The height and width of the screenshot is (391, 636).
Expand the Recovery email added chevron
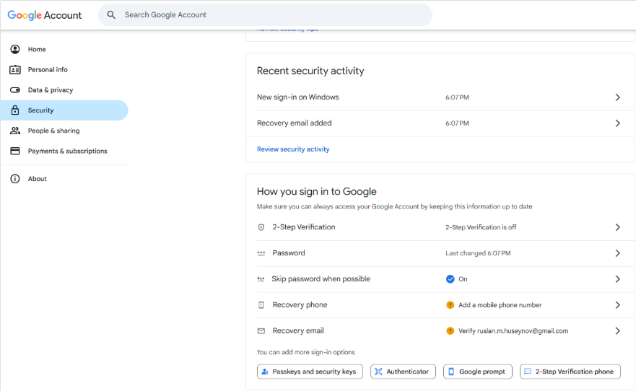coord(617,123)
